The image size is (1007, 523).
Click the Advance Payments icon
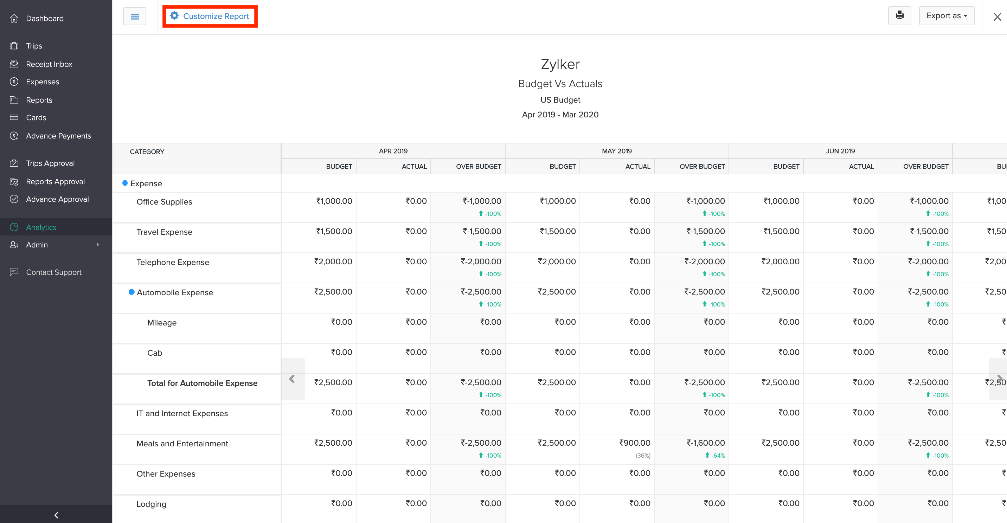pos(14,136)
